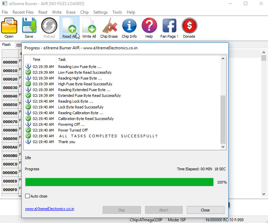Click the disabled Skip button
Image resolution: width=268 pixels, height=223 pixels.
pos(122,210)
